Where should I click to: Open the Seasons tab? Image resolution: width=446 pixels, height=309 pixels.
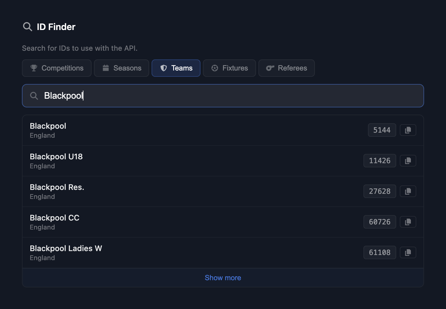(122, 68)
